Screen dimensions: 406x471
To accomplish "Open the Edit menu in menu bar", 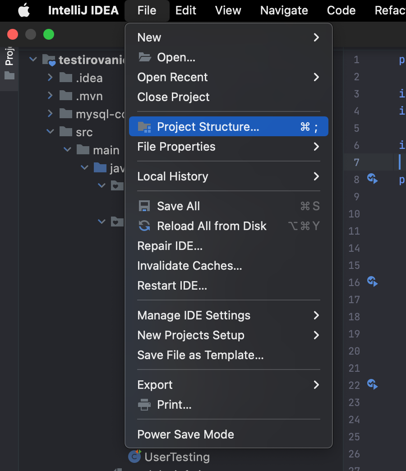I will (185, 10).
